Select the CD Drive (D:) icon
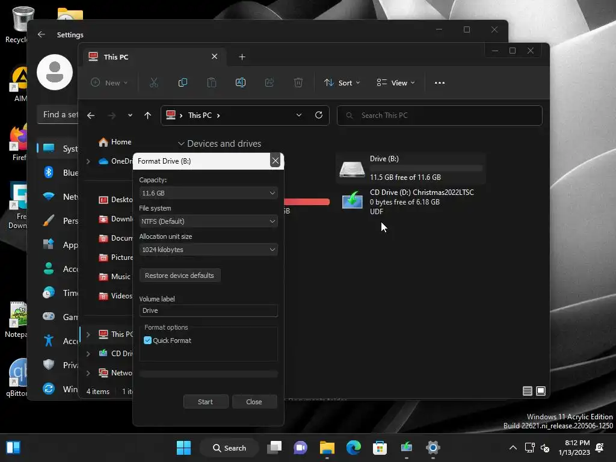The image size is (616, 462). click(352, 201)
